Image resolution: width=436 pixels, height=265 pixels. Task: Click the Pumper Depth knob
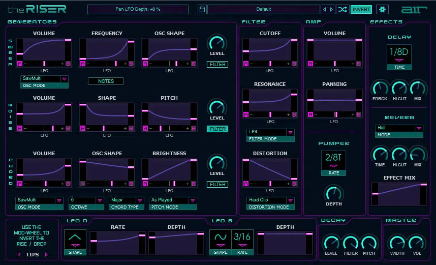pyautogui.click(x=333, y=194)
